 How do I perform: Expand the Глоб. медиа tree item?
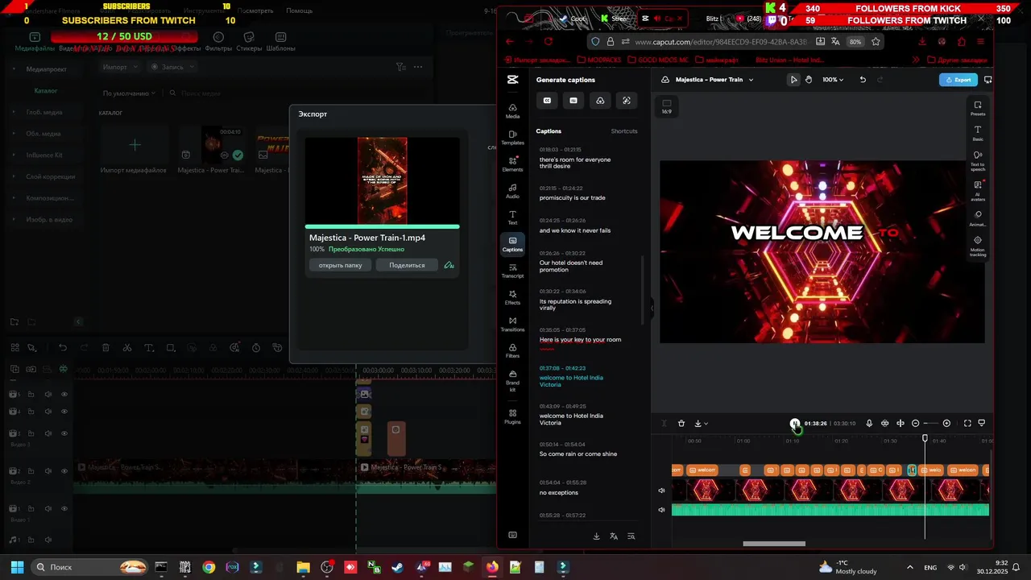[x=14, y=112]
